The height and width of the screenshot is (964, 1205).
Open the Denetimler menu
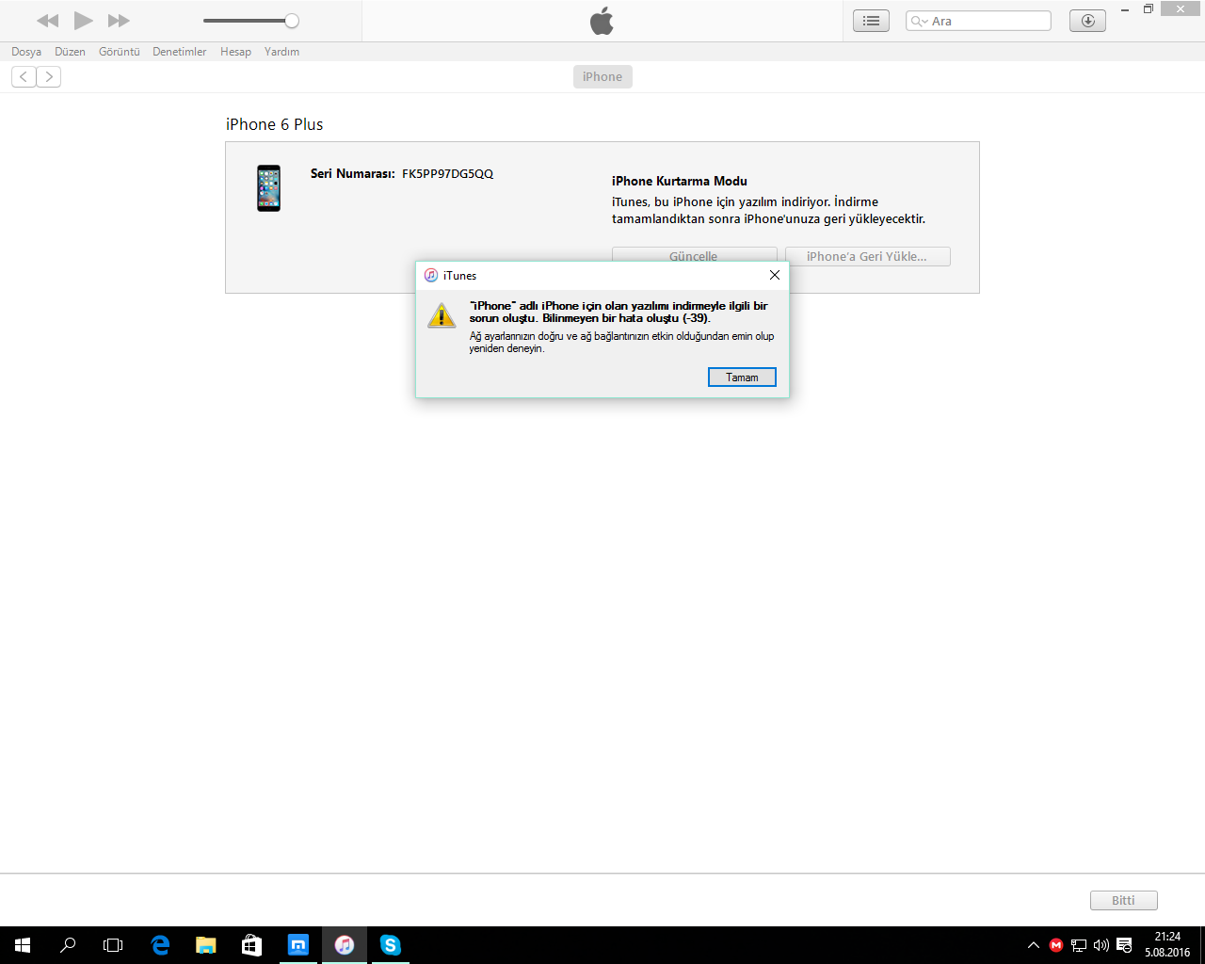pos(179,52)
